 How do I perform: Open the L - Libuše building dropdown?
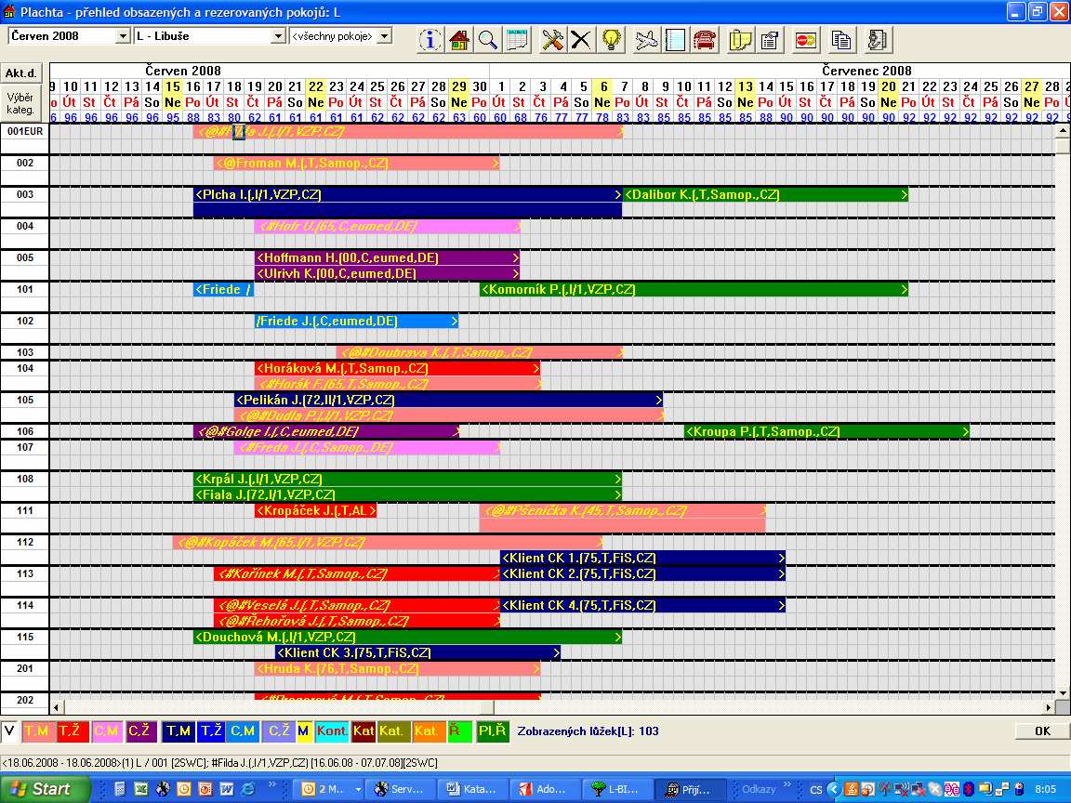pos(278,36)
